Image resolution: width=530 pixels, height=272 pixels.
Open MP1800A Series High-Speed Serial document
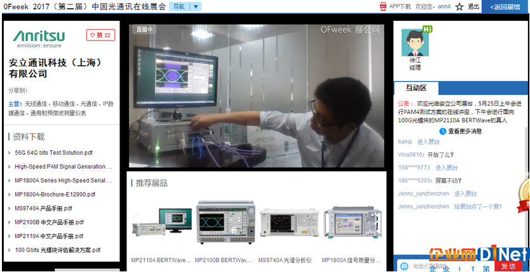(x=63, y=180)
